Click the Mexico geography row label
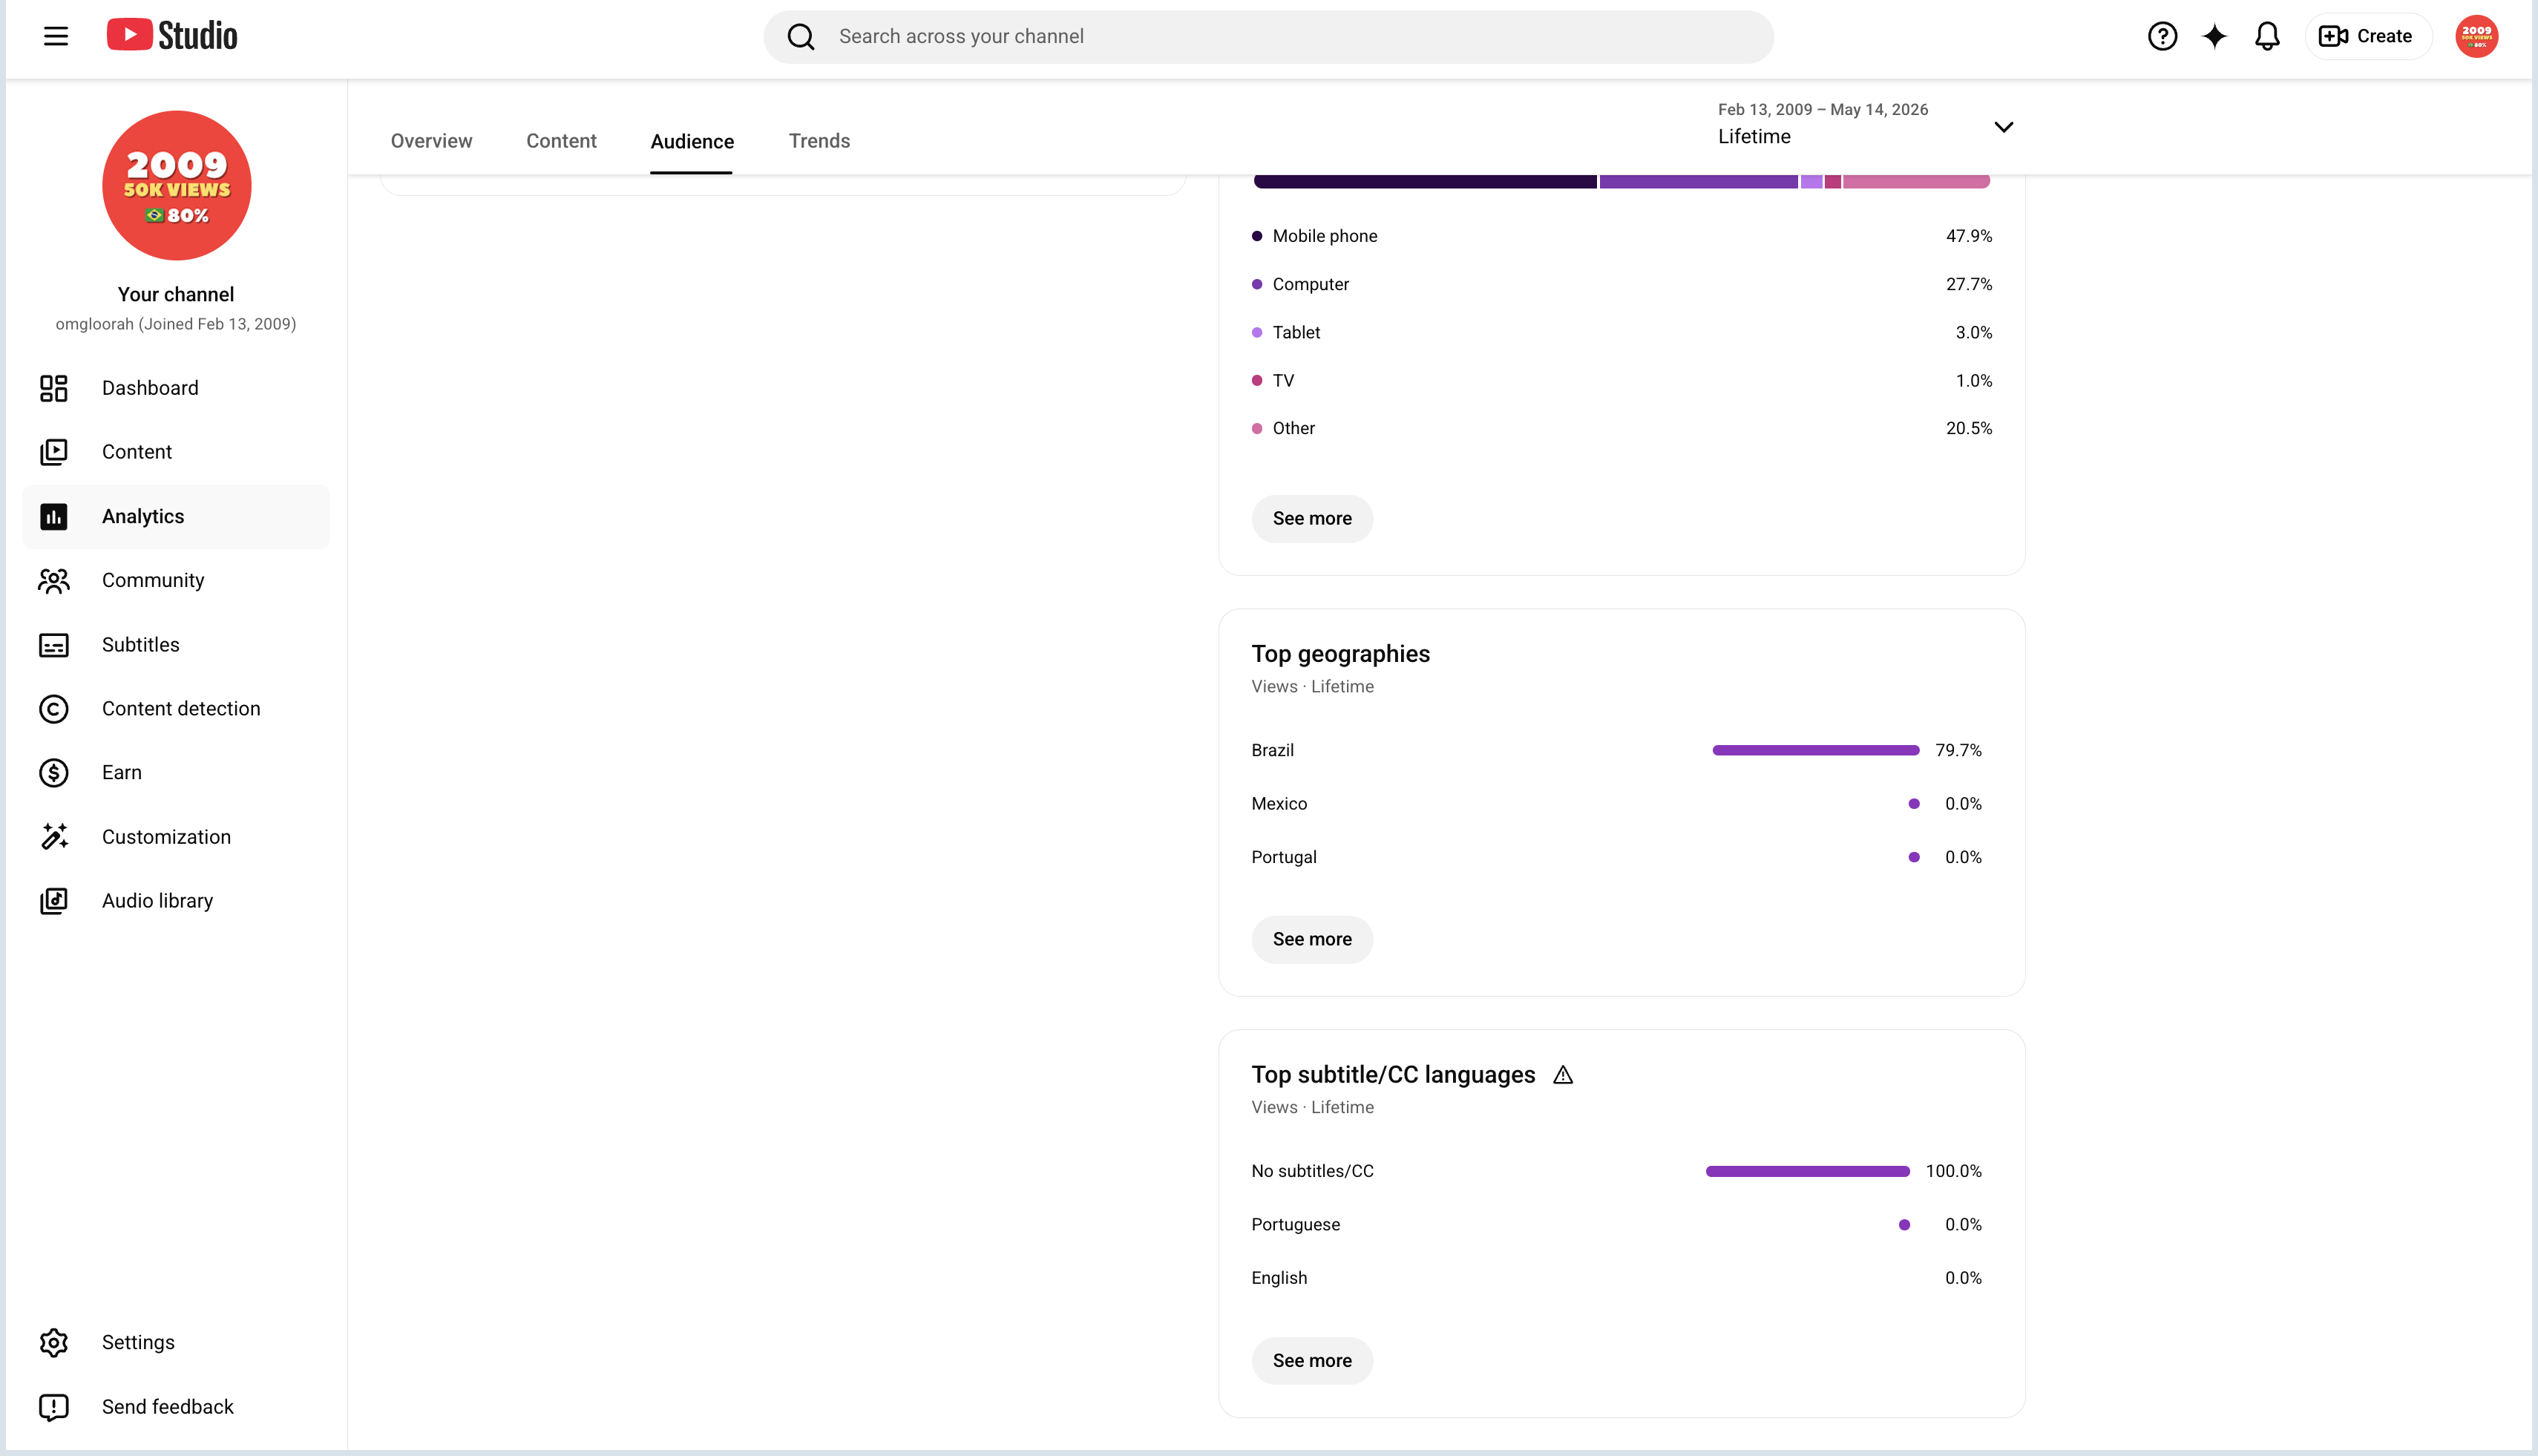 (1279, 804)
